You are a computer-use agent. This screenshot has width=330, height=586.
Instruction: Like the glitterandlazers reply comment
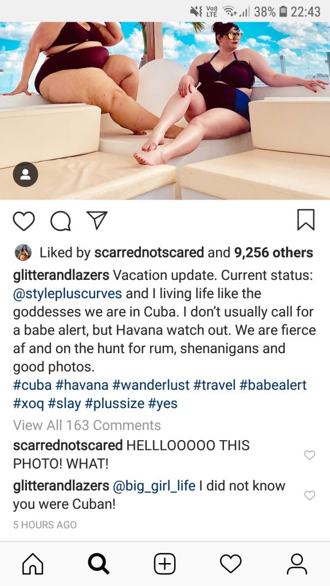click(309, 495)
